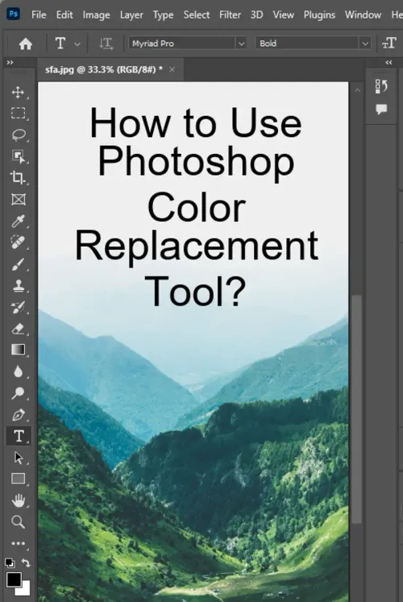Select the Rectangular Marquee tool
Viewport: 403px width, 602px height.
point(18,114)
